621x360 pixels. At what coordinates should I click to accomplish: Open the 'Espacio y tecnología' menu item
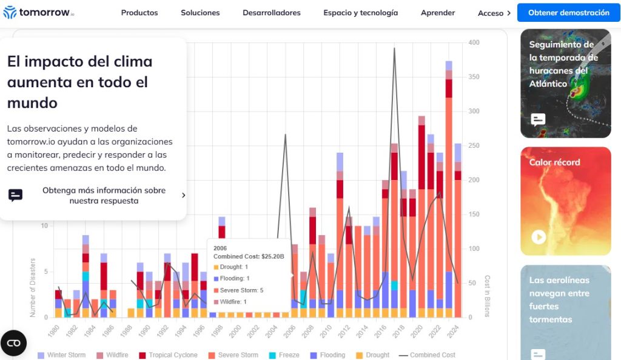360,12
